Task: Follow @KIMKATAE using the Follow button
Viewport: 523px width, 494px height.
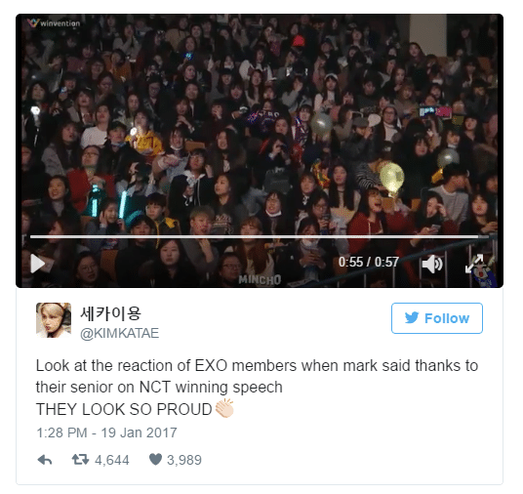Action: click(437, 318)
